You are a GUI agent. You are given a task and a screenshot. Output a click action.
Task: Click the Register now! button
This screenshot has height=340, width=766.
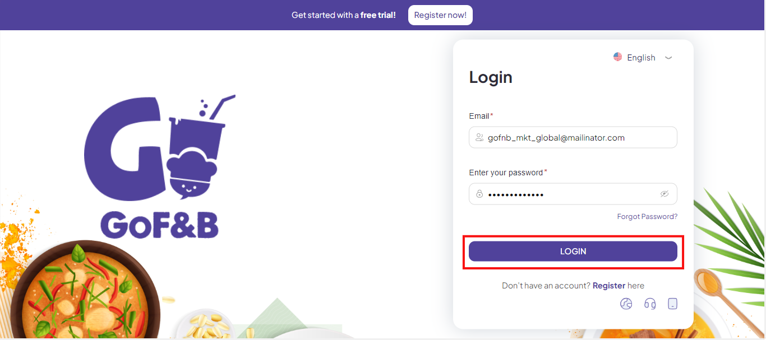click(x=440, y=15)
